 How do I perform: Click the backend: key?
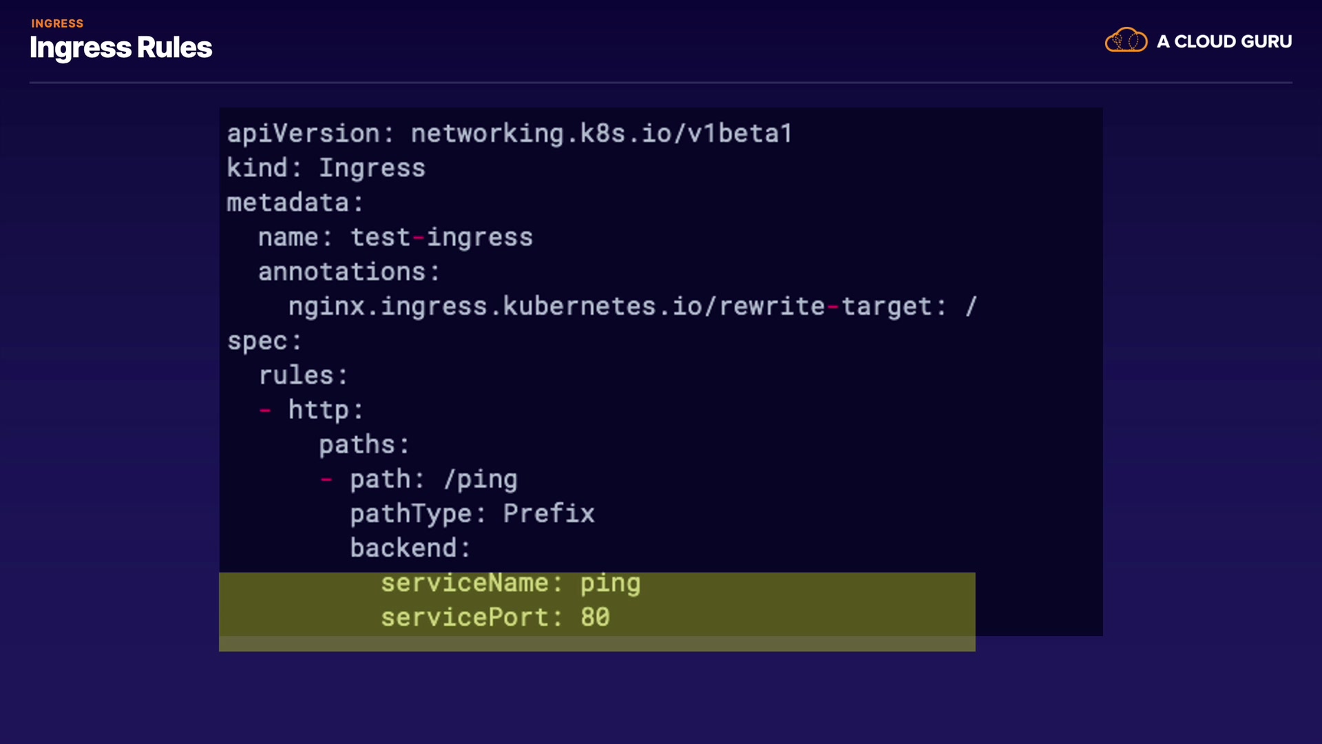(410, 548)
